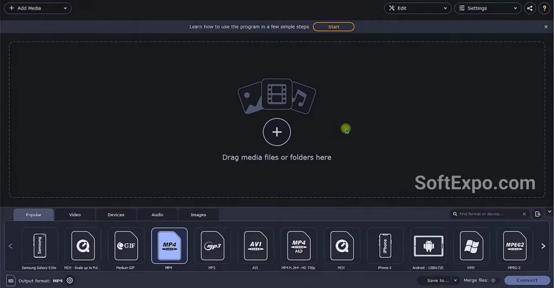The width and height of the screenshot is (554, 288).
Task: Close the tutorial banner
Action: [546, 27]
